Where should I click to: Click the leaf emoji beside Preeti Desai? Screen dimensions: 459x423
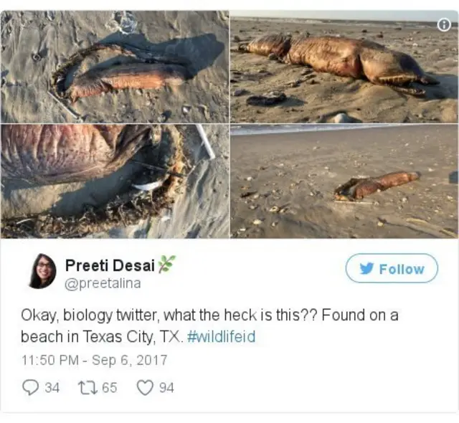[x=166, y=265]
